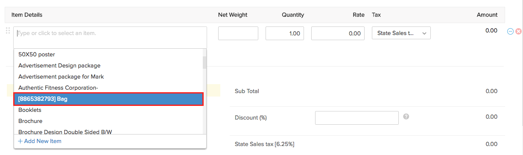Open the row options ellipsis icon

[510, 31]
